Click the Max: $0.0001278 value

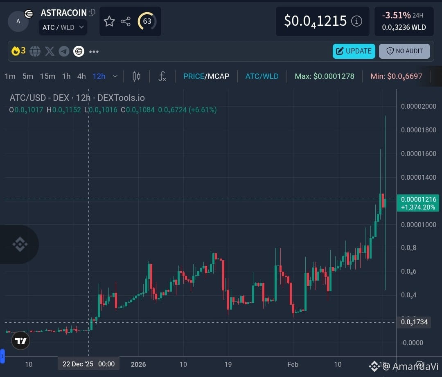[x=325, y=76]
